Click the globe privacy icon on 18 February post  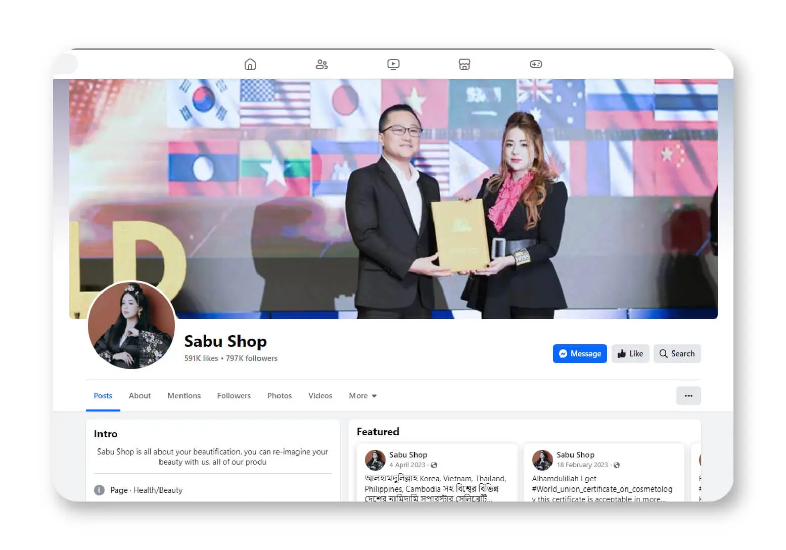point(617,465)
